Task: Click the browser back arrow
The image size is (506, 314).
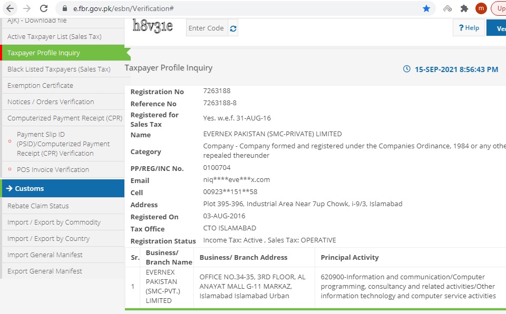Action: 10,8
